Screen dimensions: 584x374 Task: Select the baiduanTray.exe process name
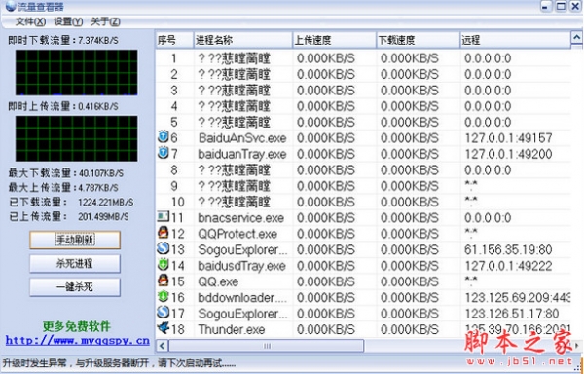pyautogui.click(x=242, y=154)
